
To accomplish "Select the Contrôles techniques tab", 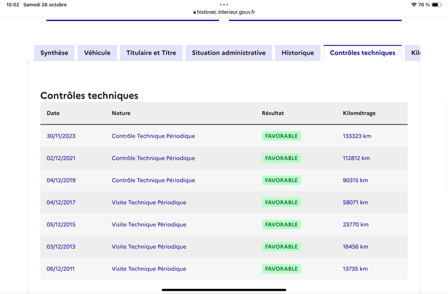I will pyautogui.click(x=362, y=53).
